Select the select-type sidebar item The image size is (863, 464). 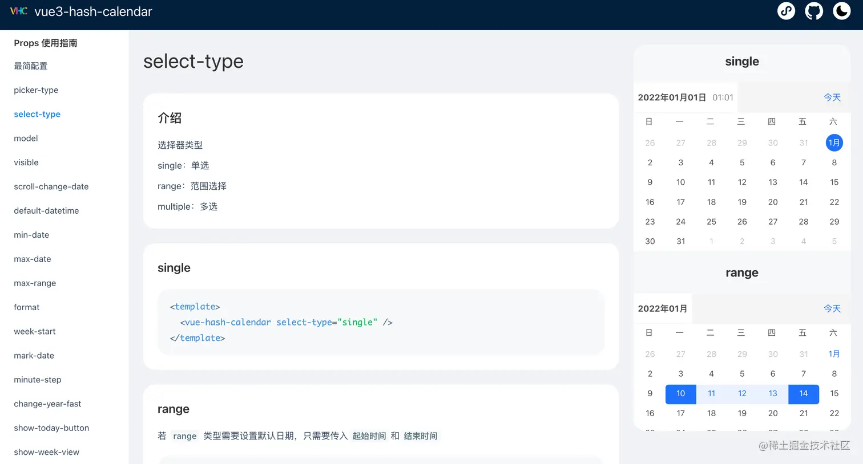pos(37,114)
